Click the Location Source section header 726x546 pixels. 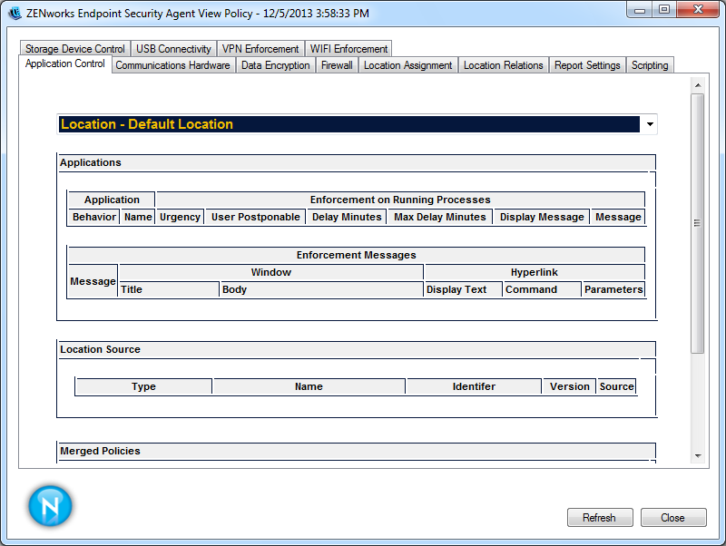(x=357, y=350)
